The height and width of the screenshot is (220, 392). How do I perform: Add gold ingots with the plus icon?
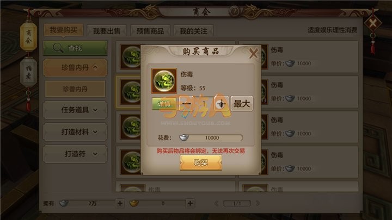pos(190,203)
